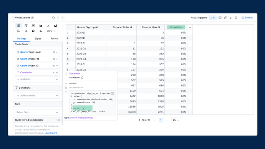Screen dimensions: 265x149
Task: Click the Save as button
Action: 247,18
